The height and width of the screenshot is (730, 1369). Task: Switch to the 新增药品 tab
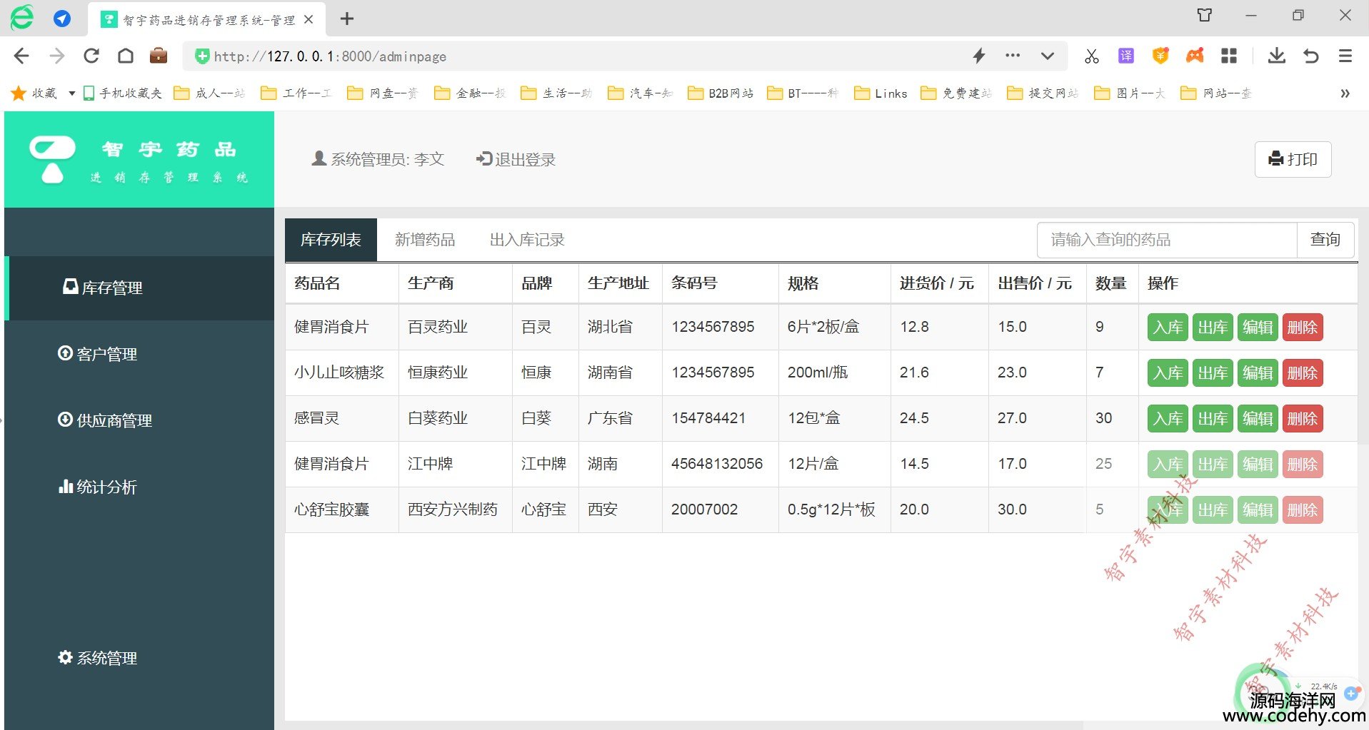click(x=425, y=240)
